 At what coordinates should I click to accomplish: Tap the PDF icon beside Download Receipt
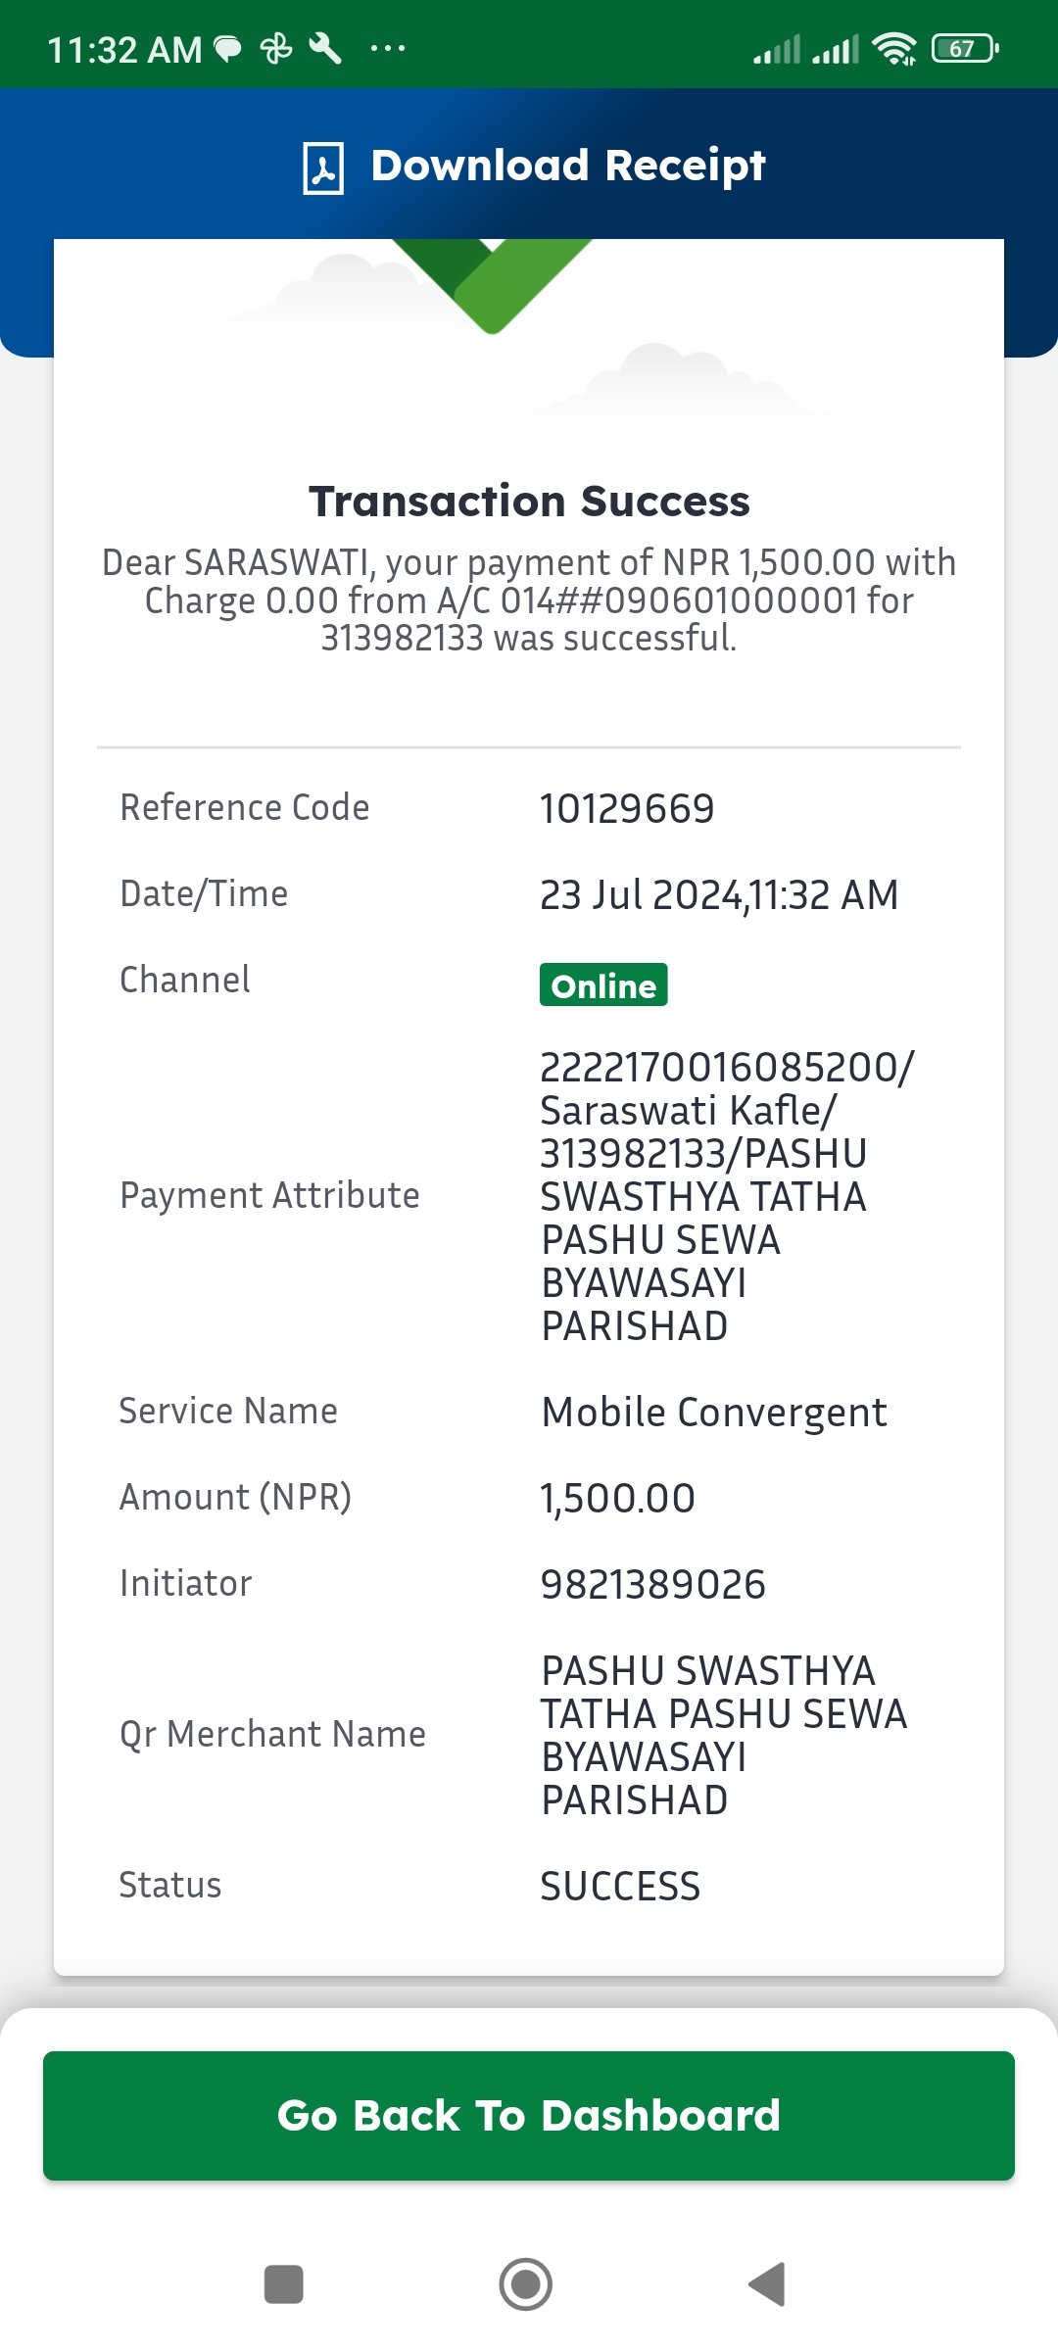[x=322, y=168]
